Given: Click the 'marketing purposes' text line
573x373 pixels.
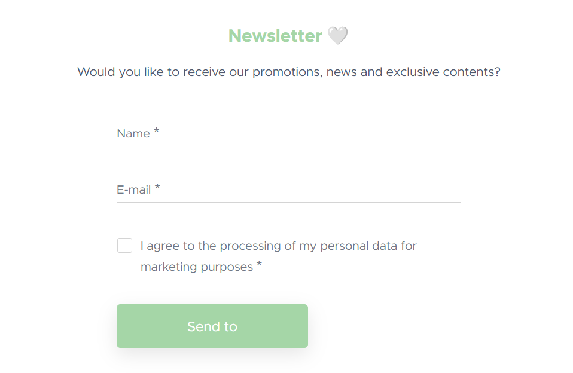Looking at the screenshot, I should (195, 267).
